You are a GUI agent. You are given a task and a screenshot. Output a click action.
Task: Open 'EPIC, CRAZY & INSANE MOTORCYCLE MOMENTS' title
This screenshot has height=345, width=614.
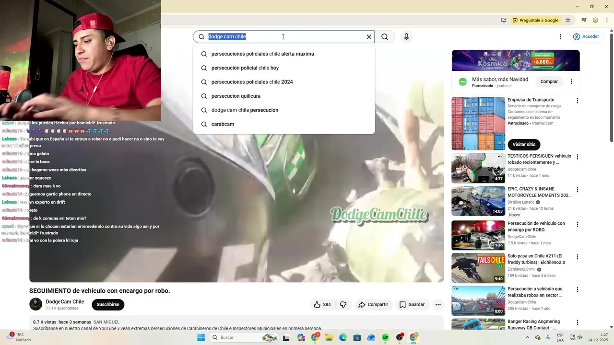click(x=539, y=192)
